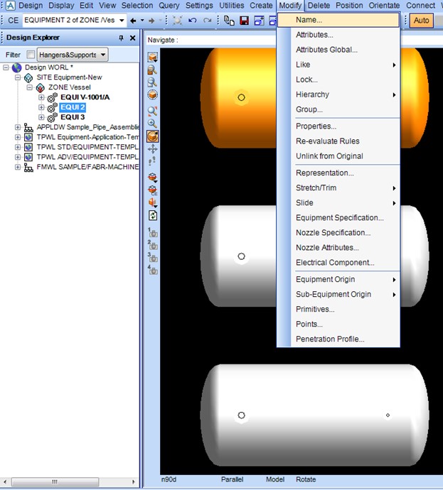443x490 pixels.
Task: Expand the EQUI V-1001/A tree node
Action: (41, 97)
